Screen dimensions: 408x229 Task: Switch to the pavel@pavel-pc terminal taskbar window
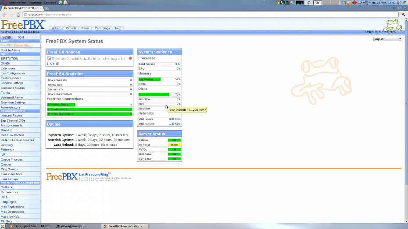click(78, 226)
